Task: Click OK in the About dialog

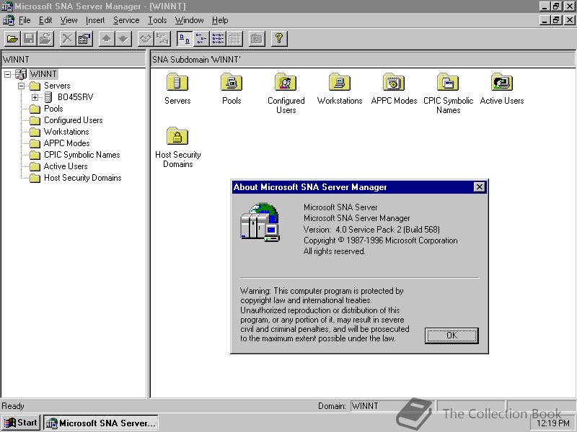Action: [x=452, y=336]
